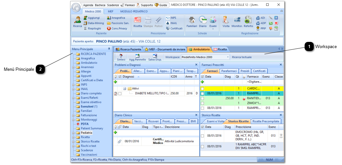Viewport: 342px width, 165px height.
Task: Toggle the DIABETE MELLITO diagnosis checkbox
Action: coord(120,94)
